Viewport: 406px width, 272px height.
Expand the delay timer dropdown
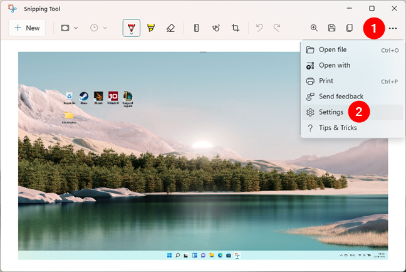(x=98, y=28)
